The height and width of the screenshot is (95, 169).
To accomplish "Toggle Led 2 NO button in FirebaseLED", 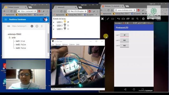I will (x=124, y=40).
